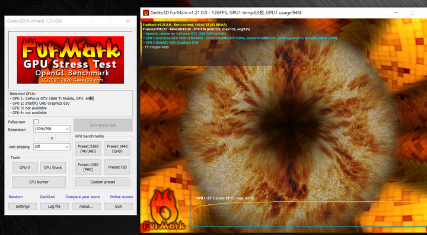Run the Preset:1080 (FHD) benchmark
This screenshot has height=235, width=427.
tap(88, 167)
